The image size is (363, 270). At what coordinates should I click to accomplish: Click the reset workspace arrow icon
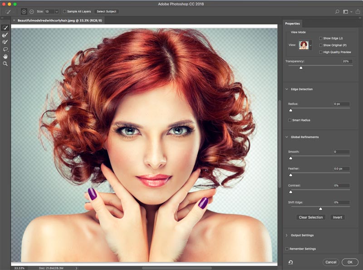[x=290, y=262]
